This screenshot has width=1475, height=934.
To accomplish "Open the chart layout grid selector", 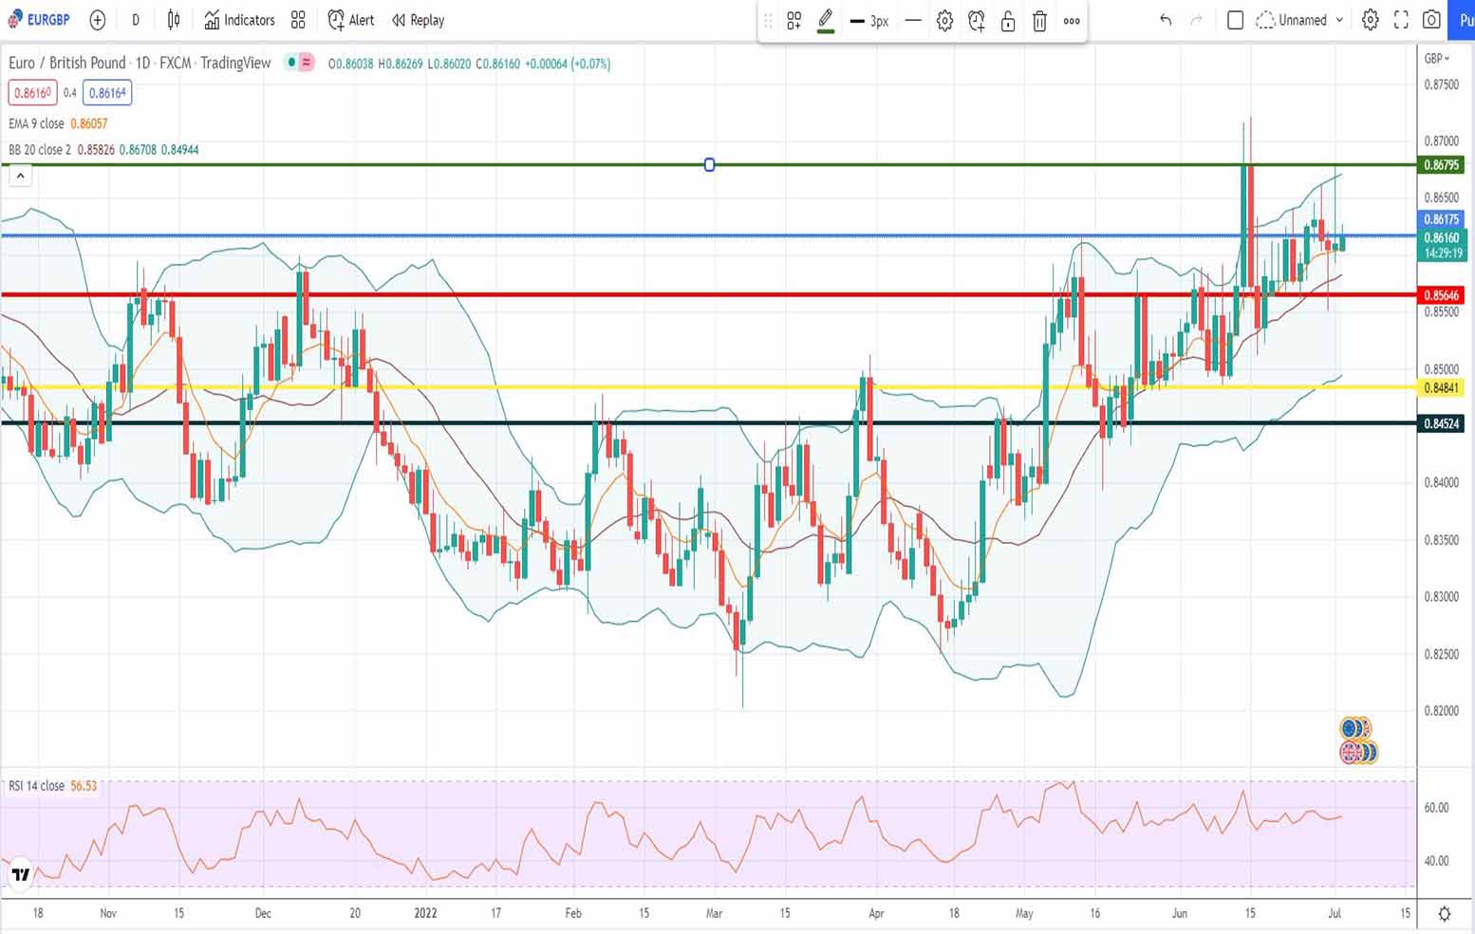I will click(298, 20).
